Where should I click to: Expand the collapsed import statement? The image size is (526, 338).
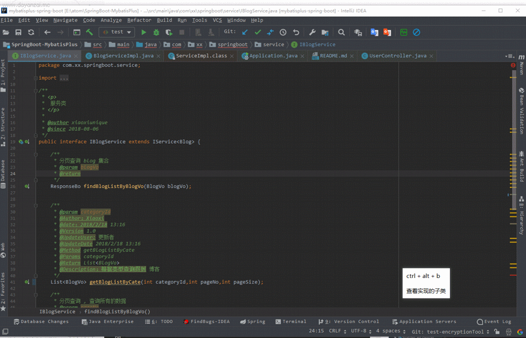point(64,78)
